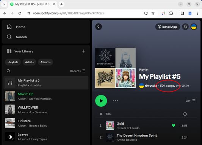Open Finistère album in library
Viewport: 202px width, 145px height.
pos(46,123)
